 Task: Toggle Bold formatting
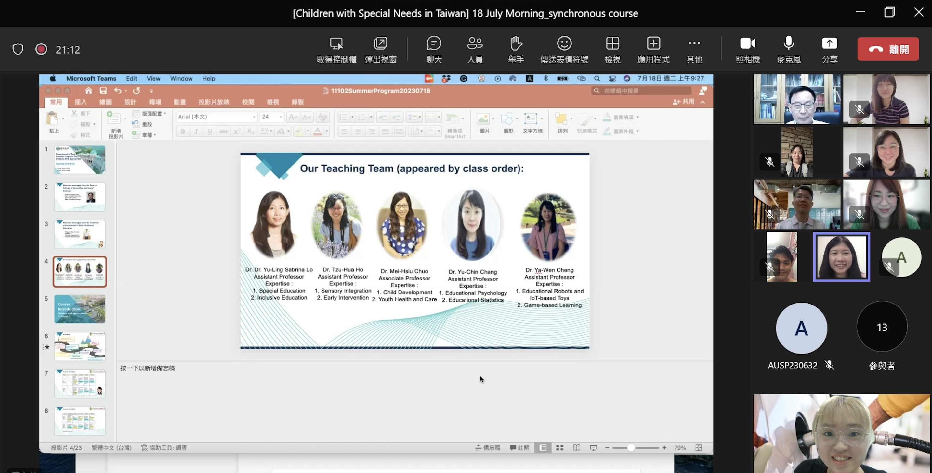pyautogui.click(x=183, y=131)
